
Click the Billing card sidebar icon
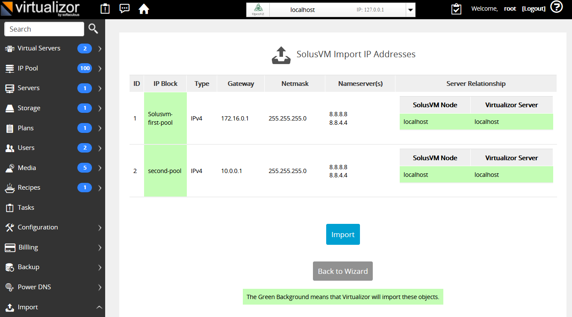pyautogui.click(x=10, y=248)
